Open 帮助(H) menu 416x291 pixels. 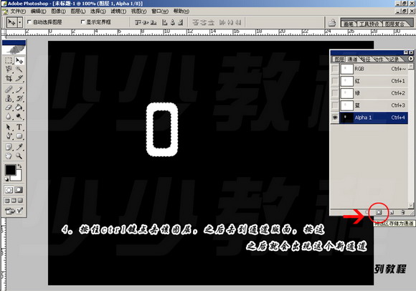point(181,11)
